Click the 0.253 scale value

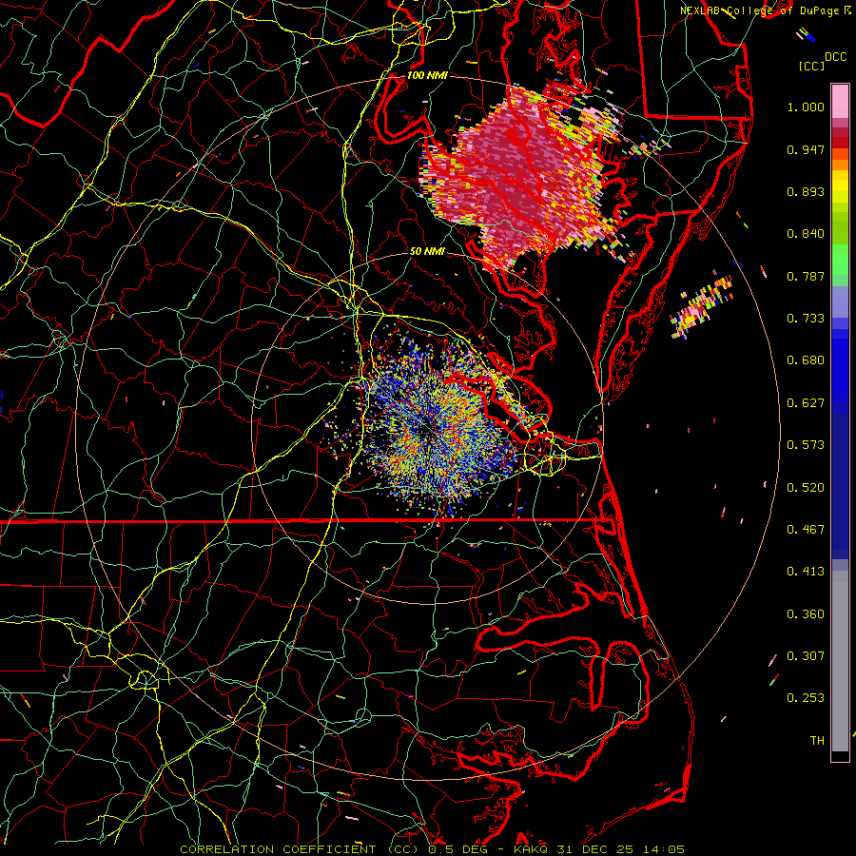point(806,698)
